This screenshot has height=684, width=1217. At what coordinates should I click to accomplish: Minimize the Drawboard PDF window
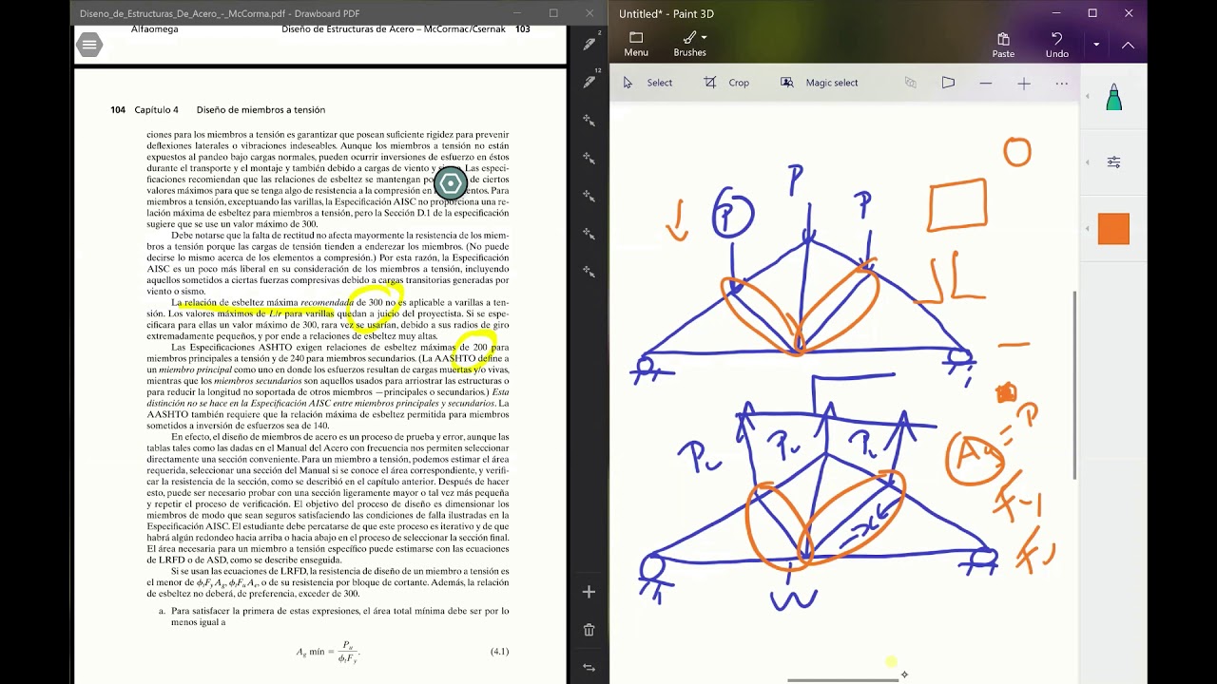515,13
